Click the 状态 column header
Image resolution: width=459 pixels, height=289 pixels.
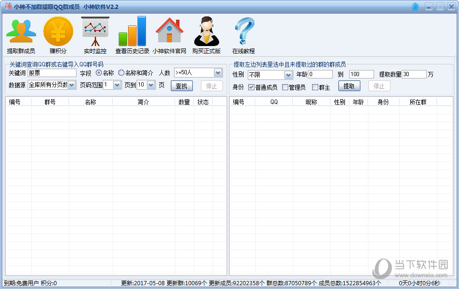[x=203, y=102]
